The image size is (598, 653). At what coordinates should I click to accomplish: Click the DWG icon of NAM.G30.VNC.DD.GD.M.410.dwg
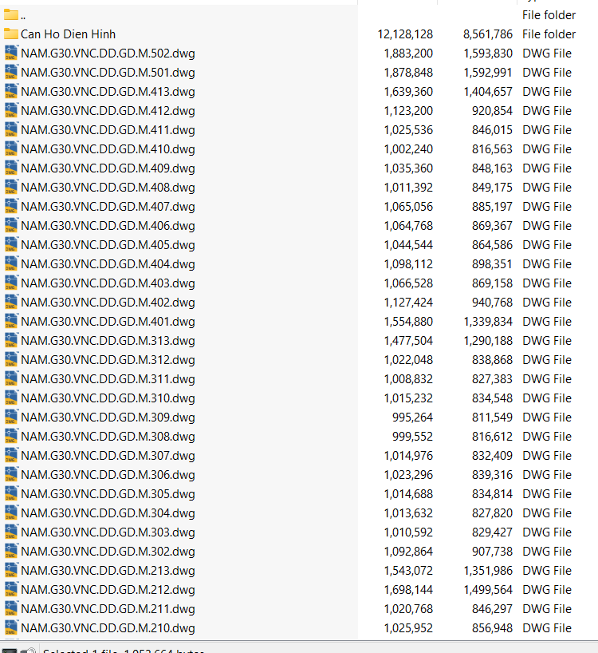11,149
